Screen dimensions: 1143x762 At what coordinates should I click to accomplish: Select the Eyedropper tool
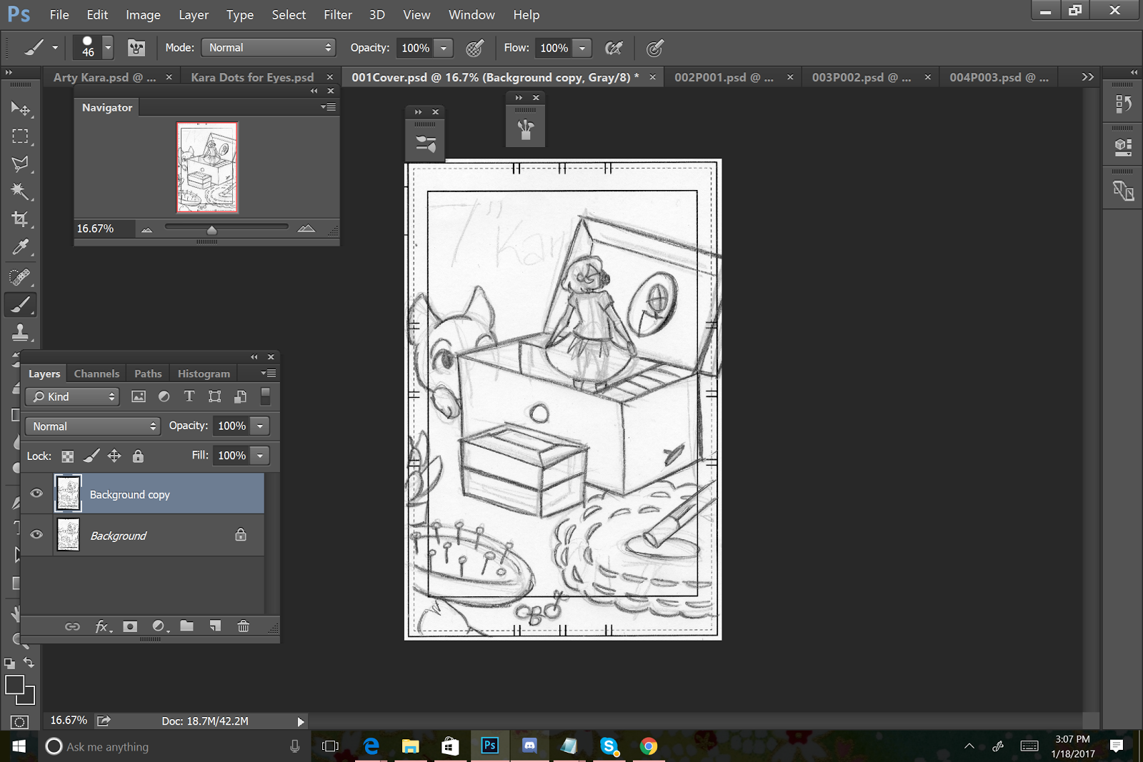20,247
